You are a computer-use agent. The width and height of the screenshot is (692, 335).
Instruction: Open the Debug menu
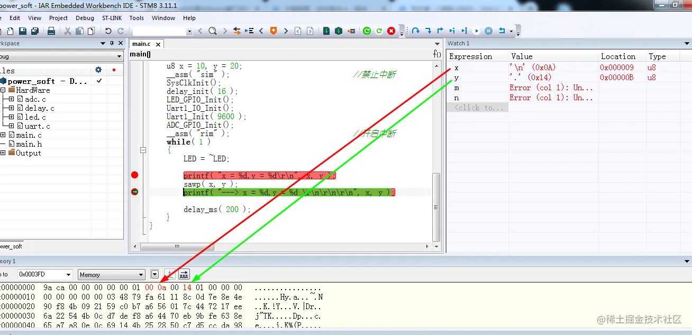pos(85,18)
